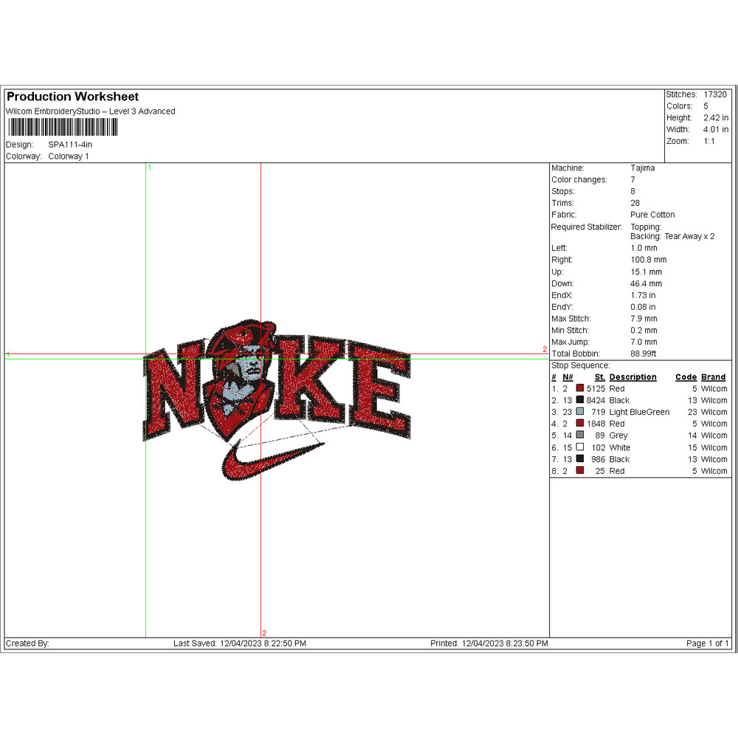Select the red swatch in stop 1

(x=579, y=389)
